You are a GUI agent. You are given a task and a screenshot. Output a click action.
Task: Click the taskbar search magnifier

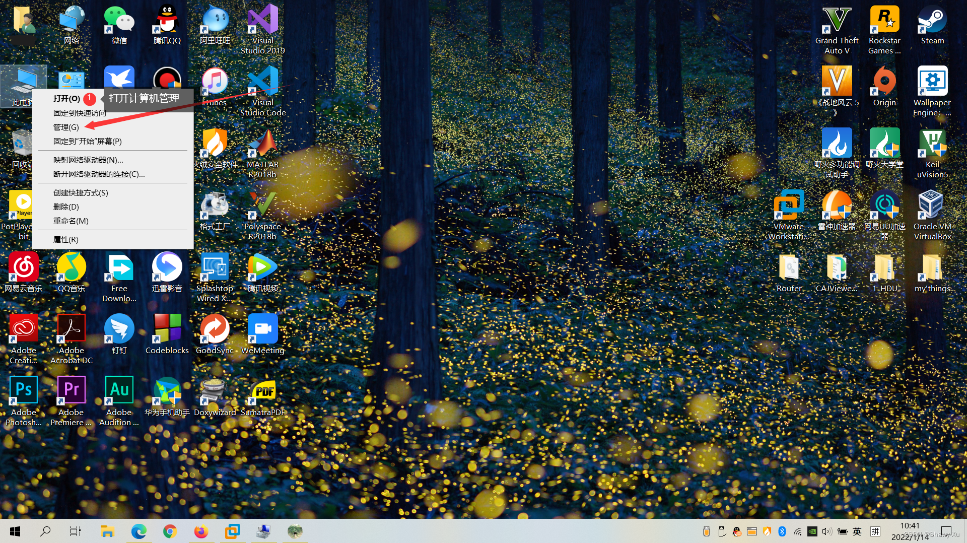tap(45, 531)
